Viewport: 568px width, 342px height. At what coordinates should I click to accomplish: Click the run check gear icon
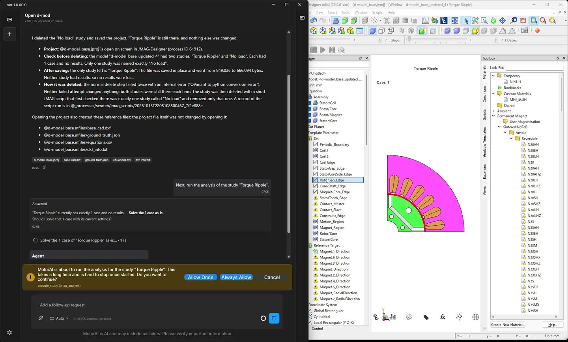click(x=342, y=50)
